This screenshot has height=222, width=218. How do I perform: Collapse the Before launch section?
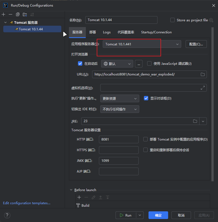click(71, 190)
